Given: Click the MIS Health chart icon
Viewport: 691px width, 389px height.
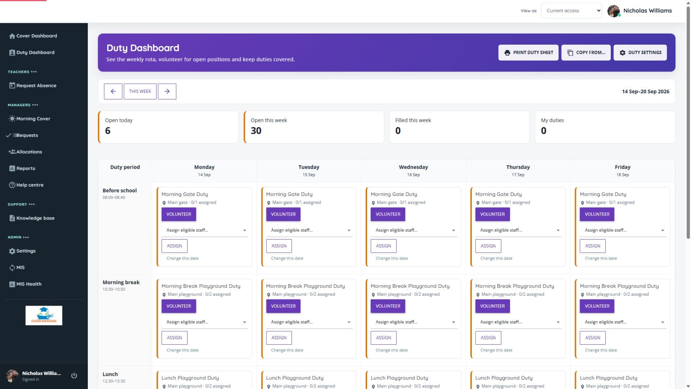Looking at the screenshot, I should click(12, 284).
